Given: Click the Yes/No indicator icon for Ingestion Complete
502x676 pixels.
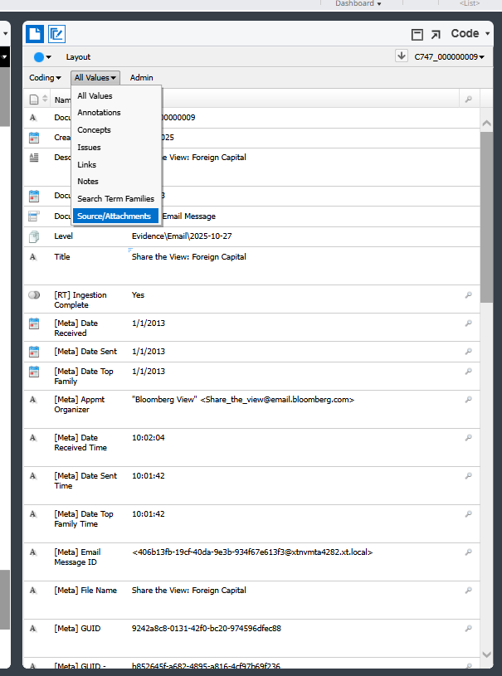Looking at the screenshot, I should click(33, 294).
